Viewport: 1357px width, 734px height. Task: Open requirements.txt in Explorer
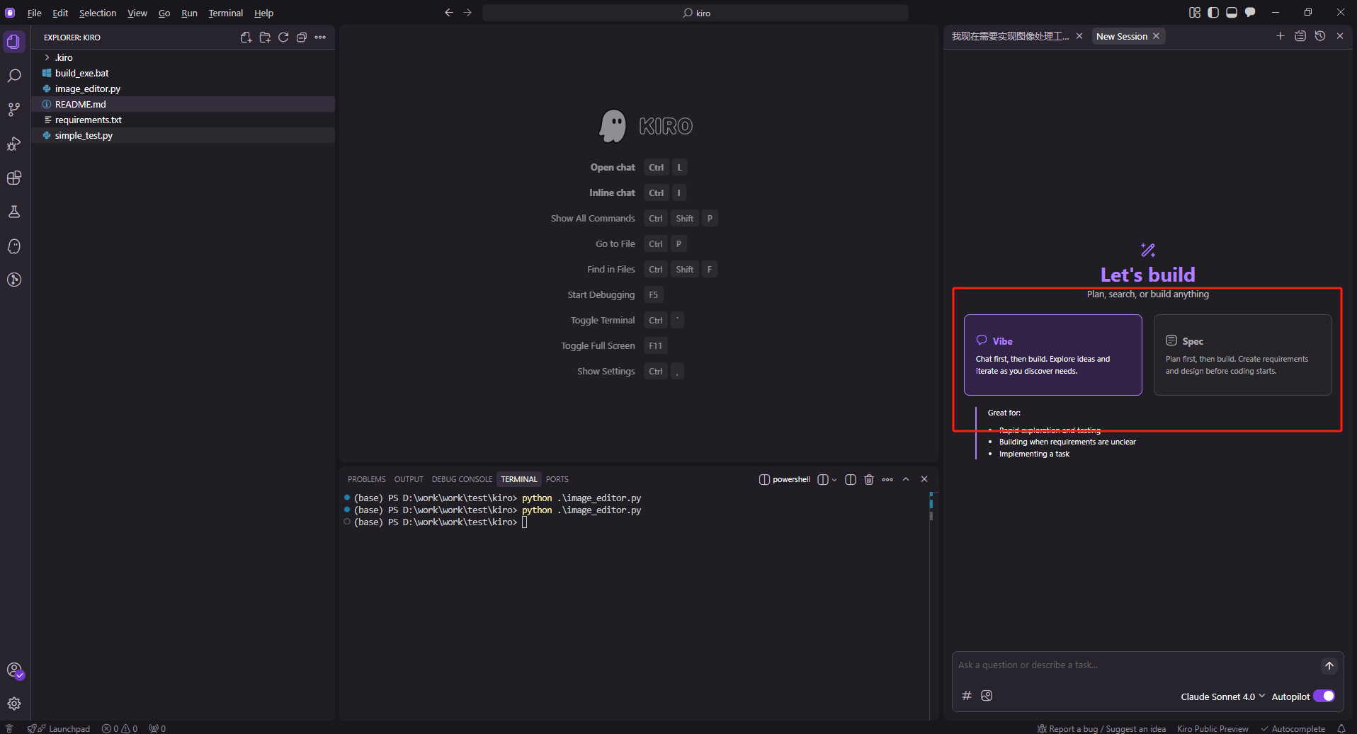pos(183,120)
